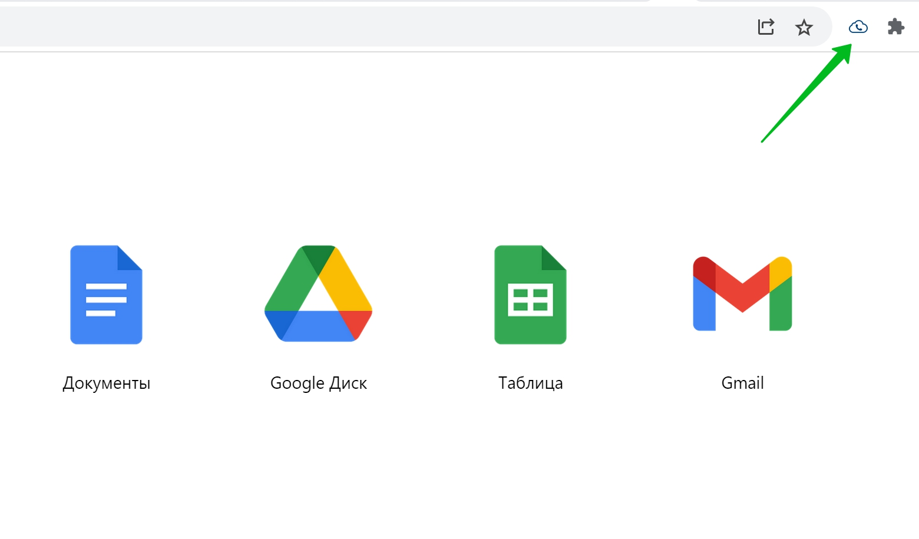
Task: Click the Gmail text label
Action: click(x=742, y=383)
